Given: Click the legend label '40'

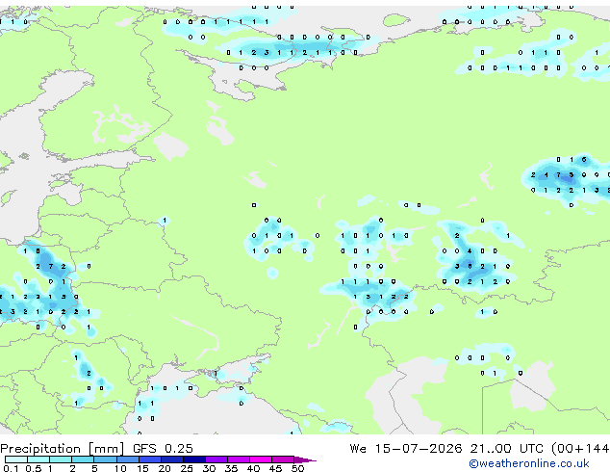Looking at the screenshot, I should click(x=253, y=468).
